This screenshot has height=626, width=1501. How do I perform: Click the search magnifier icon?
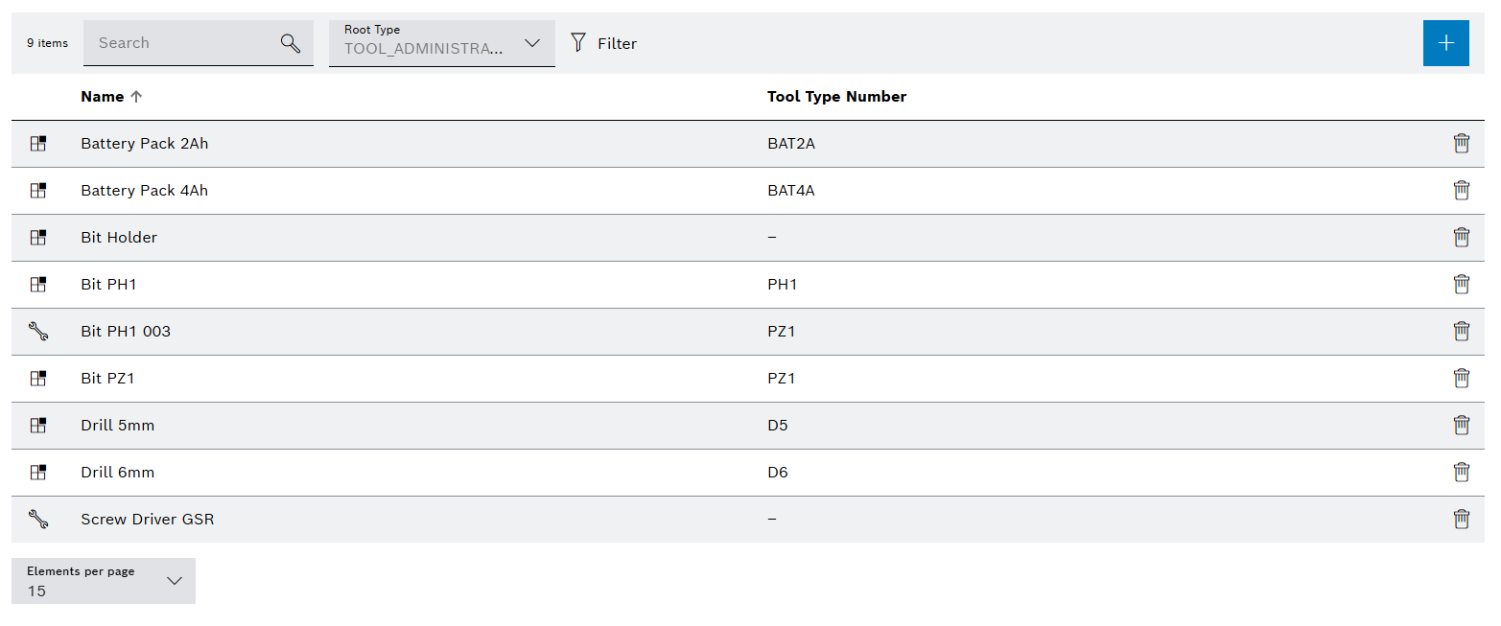291,43
